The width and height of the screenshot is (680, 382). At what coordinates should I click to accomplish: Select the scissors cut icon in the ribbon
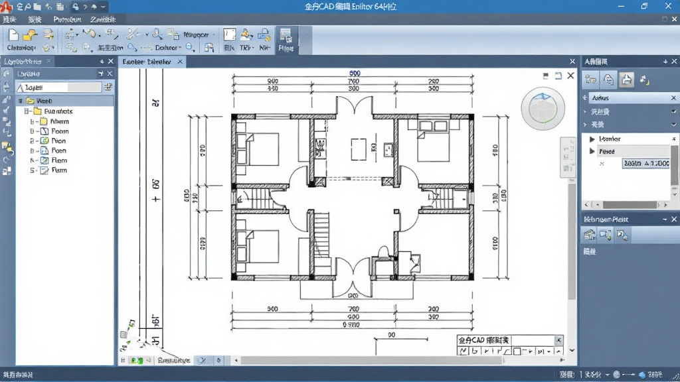click(x=133, y=34)
